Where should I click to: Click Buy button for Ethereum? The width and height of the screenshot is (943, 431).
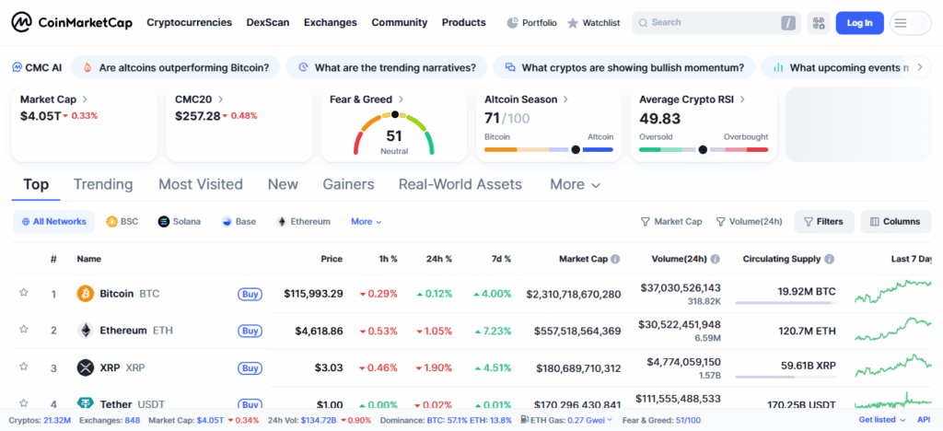250,332
